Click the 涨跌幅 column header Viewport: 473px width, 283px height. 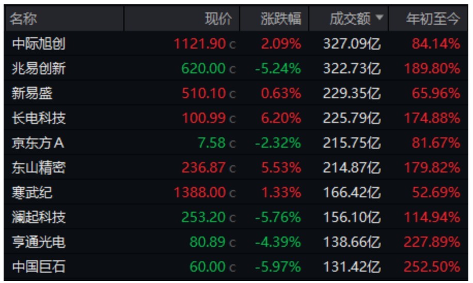[x=281, y=19]
